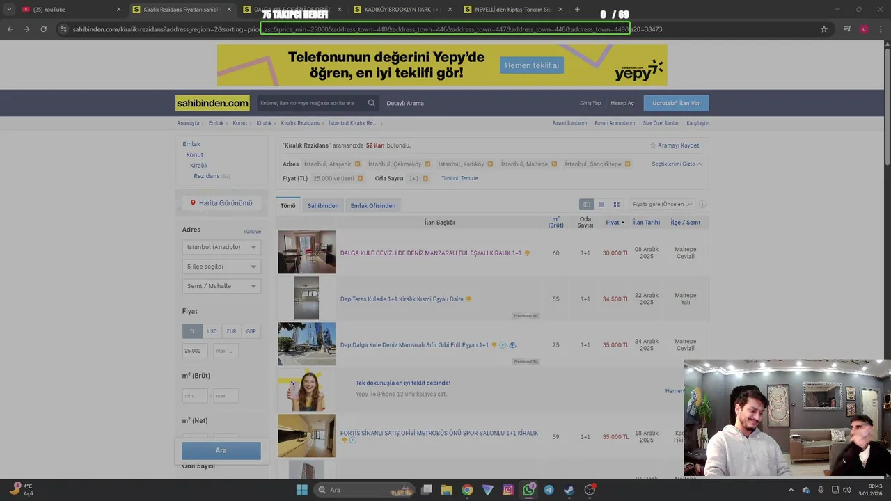Open OBS Studio from taskbar

590,490
